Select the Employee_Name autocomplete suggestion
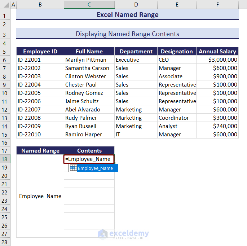Viewport: 247px width, 246px height. [x=93, y=168]
